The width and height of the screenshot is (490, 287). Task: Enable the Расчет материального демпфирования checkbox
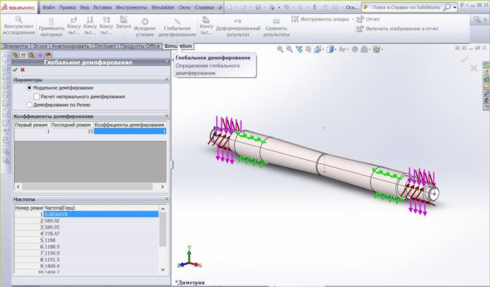click(x=36, y=97)
